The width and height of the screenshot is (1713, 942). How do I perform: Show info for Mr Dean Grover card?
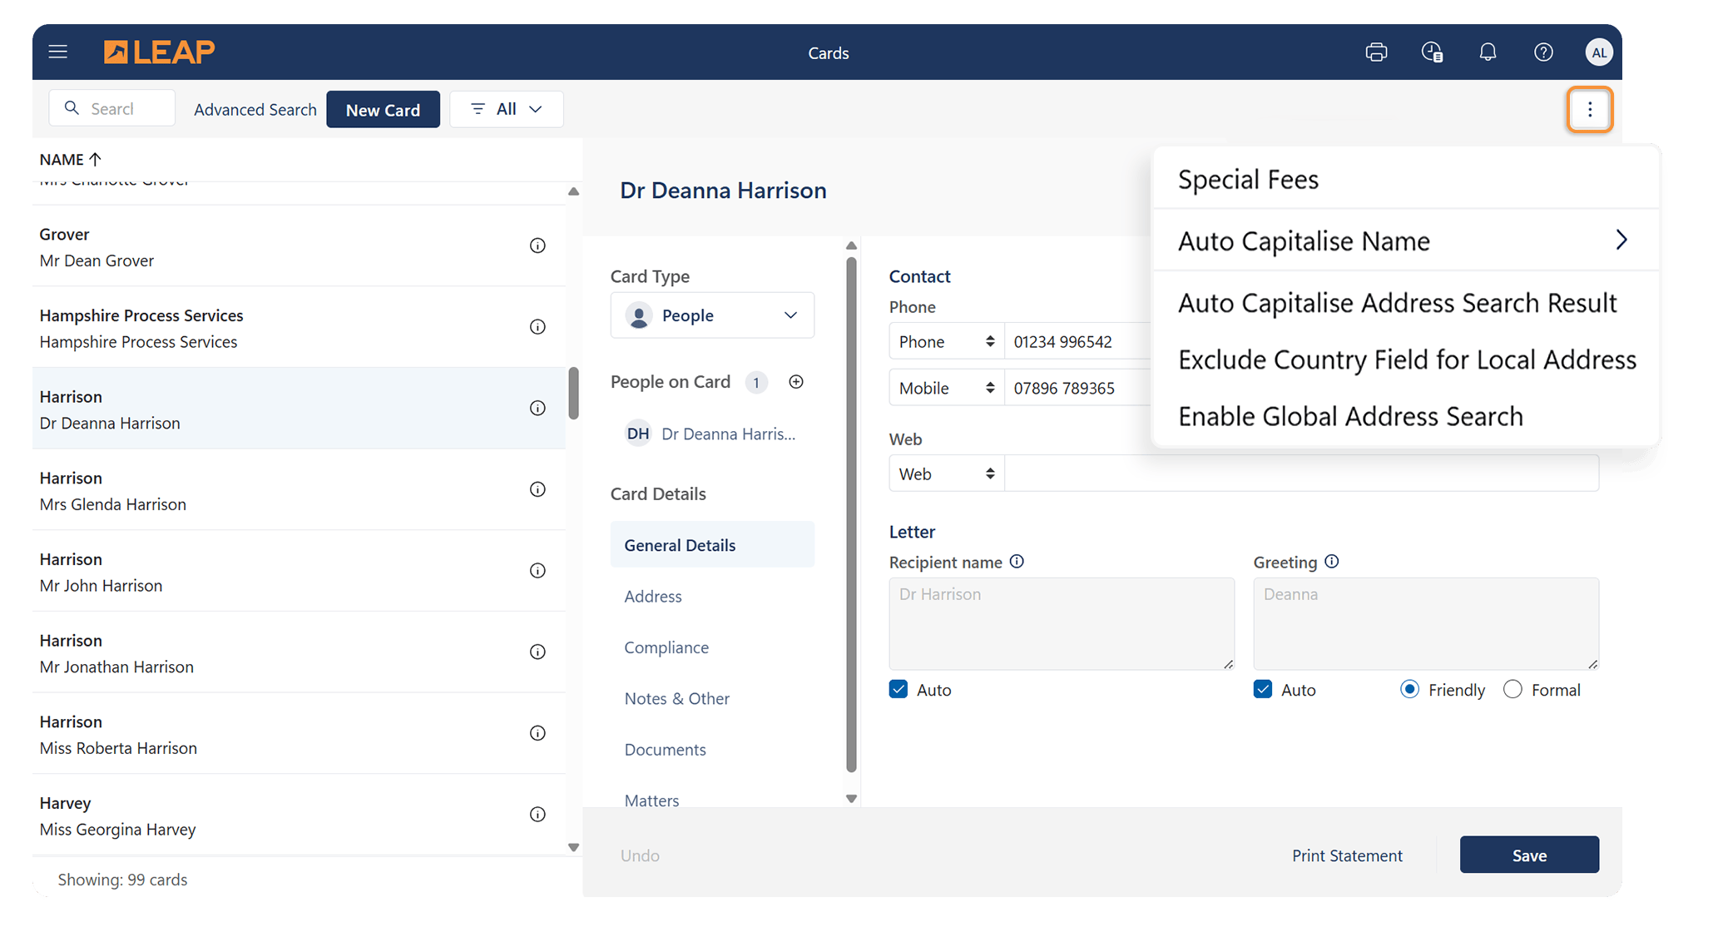537,245
